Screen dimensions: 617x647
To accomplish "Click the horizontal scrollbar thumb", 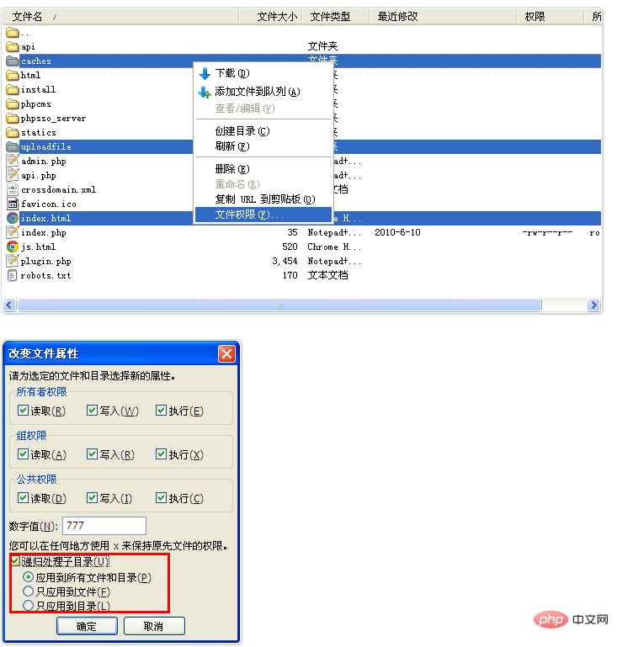I will pos(279,305).
